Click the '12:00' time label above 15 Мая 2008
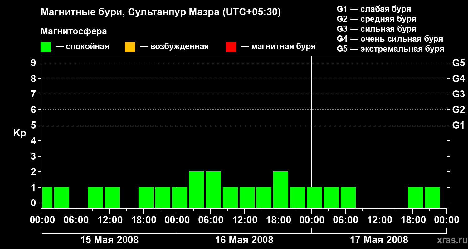Viewport: 468px width, 249px height. [x=110, y=220]
